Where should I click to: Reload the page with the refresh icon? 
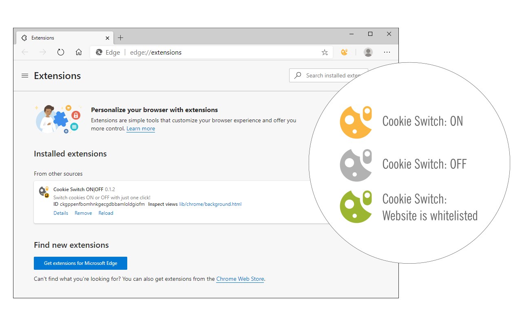click(61, 52)
